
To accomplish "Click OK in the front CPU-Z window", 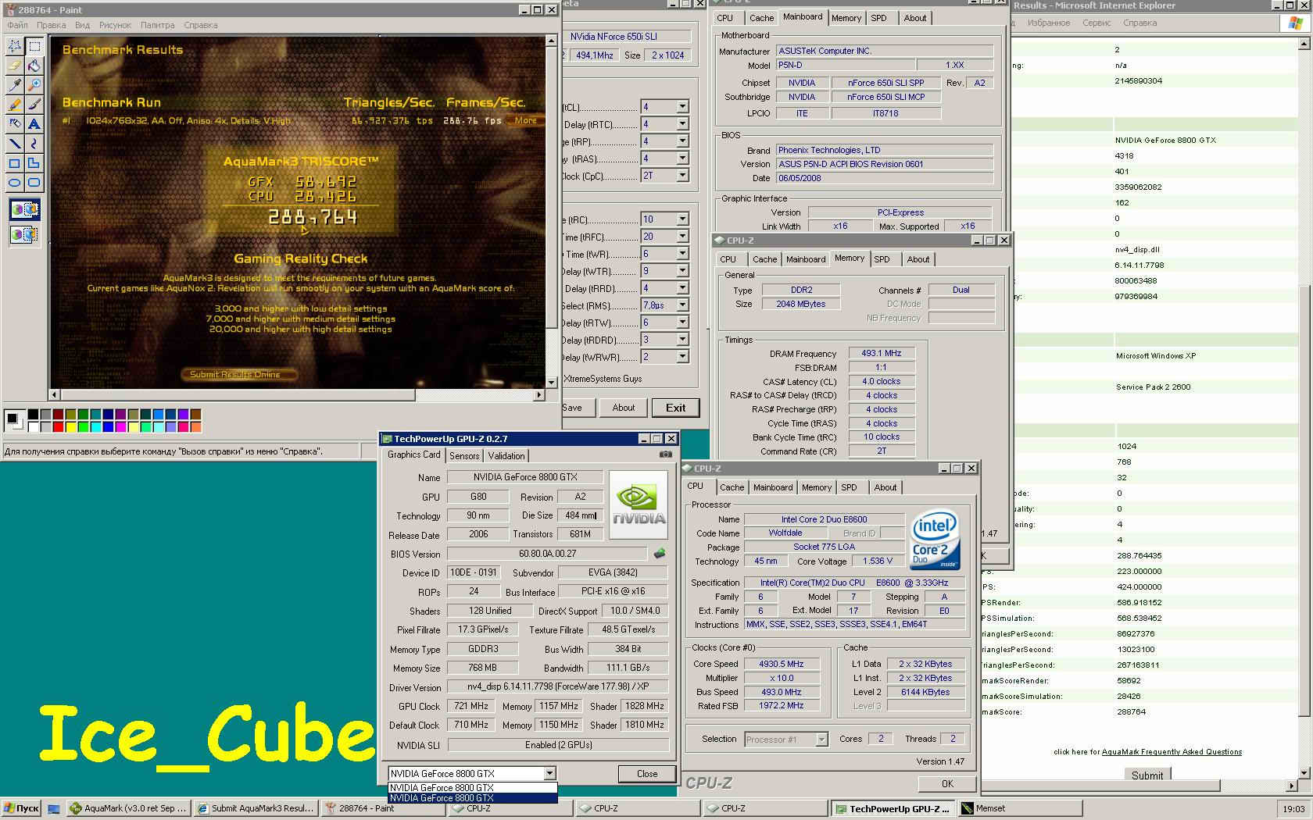I will (947, 783).
